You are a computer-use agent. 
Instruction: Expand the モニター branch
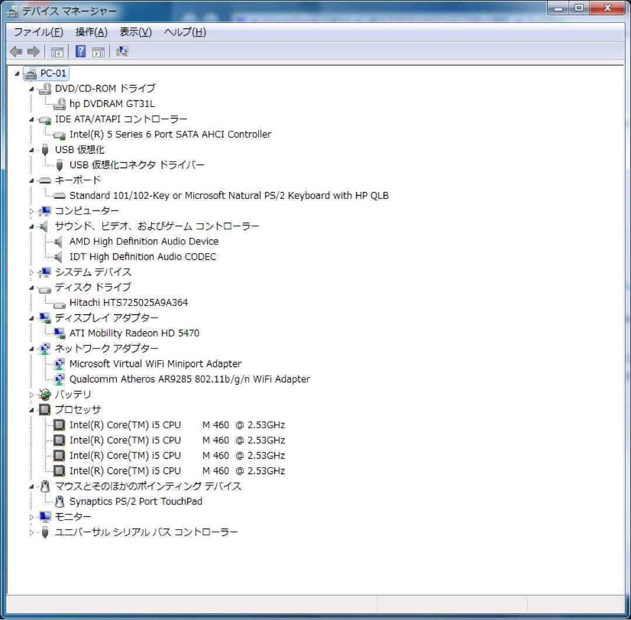pos(32,517)
